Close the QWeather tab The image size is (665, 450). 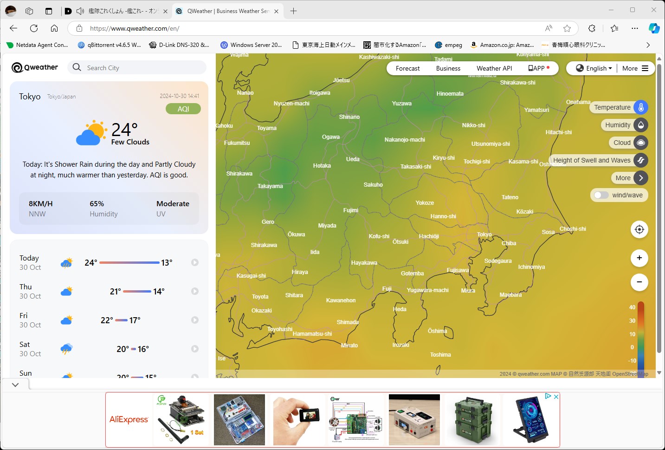point(276,11)
